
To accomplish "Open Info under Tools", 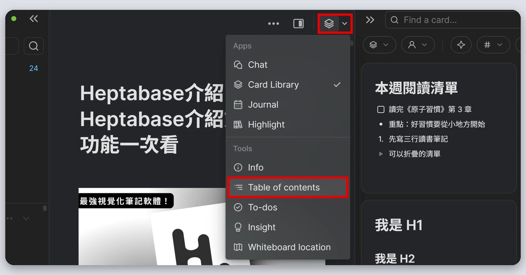I will click(288, 168).
